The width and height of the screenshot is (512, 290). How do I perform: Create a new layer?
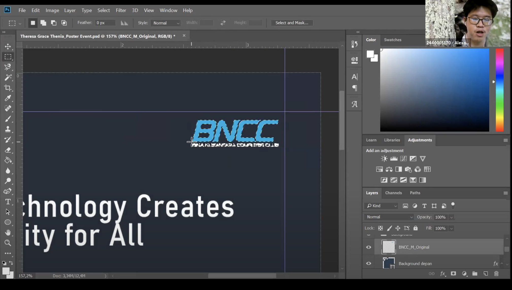pos(486,273)
